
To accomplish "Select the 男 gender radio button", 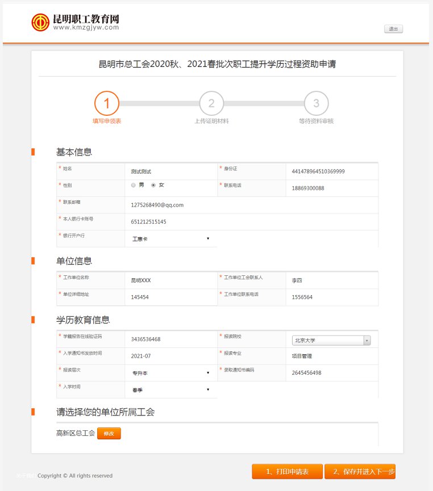I will pos(134,186).
